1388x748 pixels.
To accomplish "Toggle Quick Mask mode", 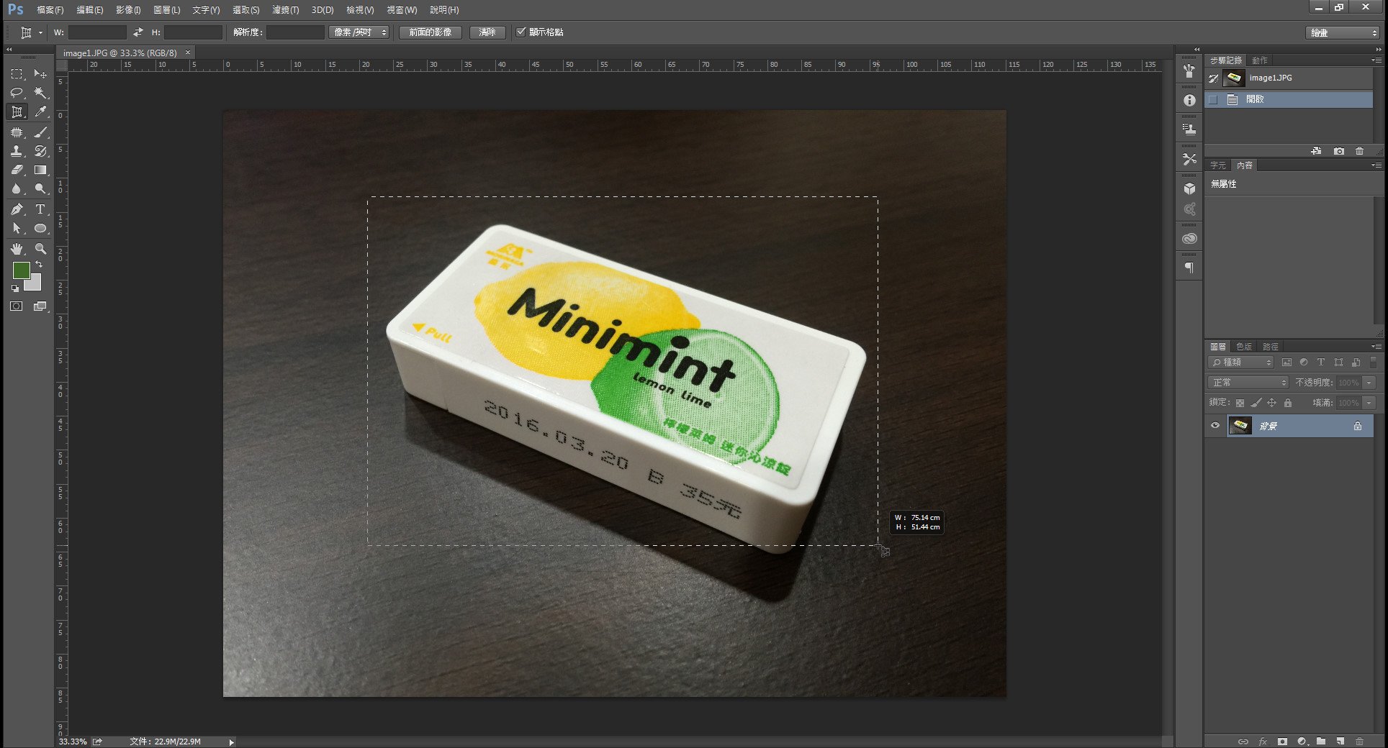I will [x=17, y=306].
